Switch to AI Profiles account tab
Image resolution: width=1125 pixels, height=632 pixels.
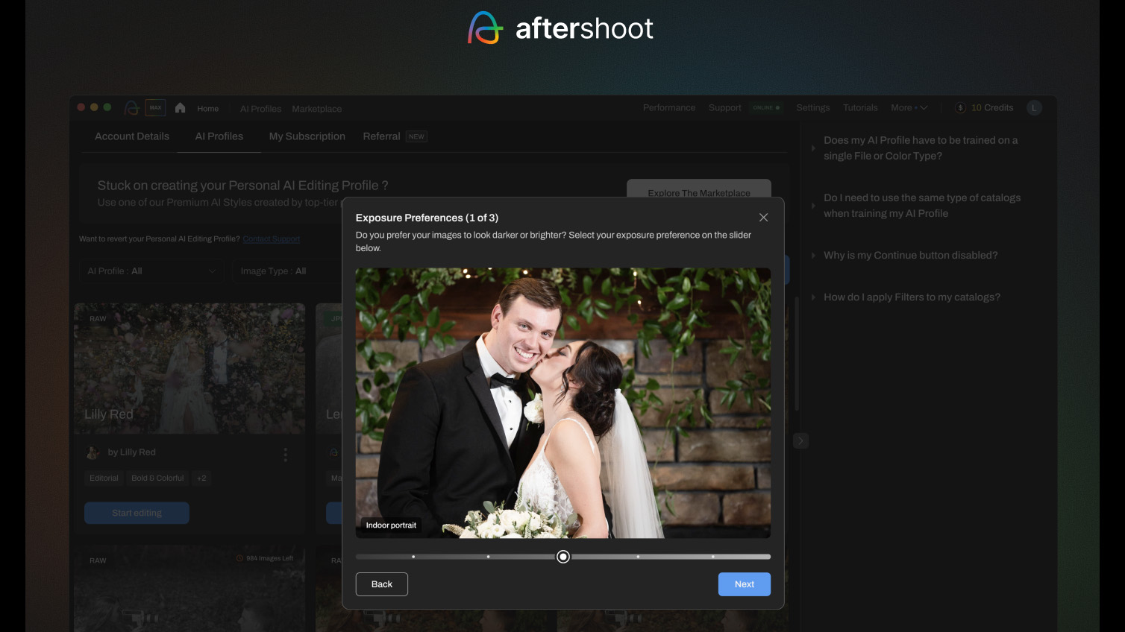pyautogui.click(x=219, y=136)
